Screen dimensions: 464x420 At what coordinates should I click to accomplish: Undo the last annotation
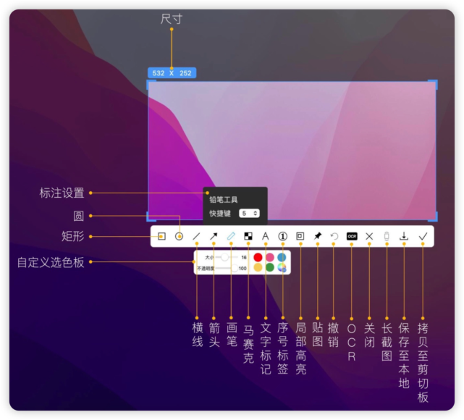coord(334,236)
